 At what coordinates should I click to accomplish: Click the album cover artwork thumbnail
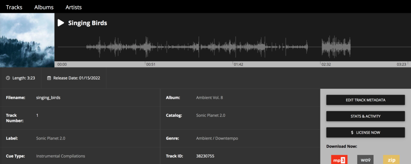(27, 40)
